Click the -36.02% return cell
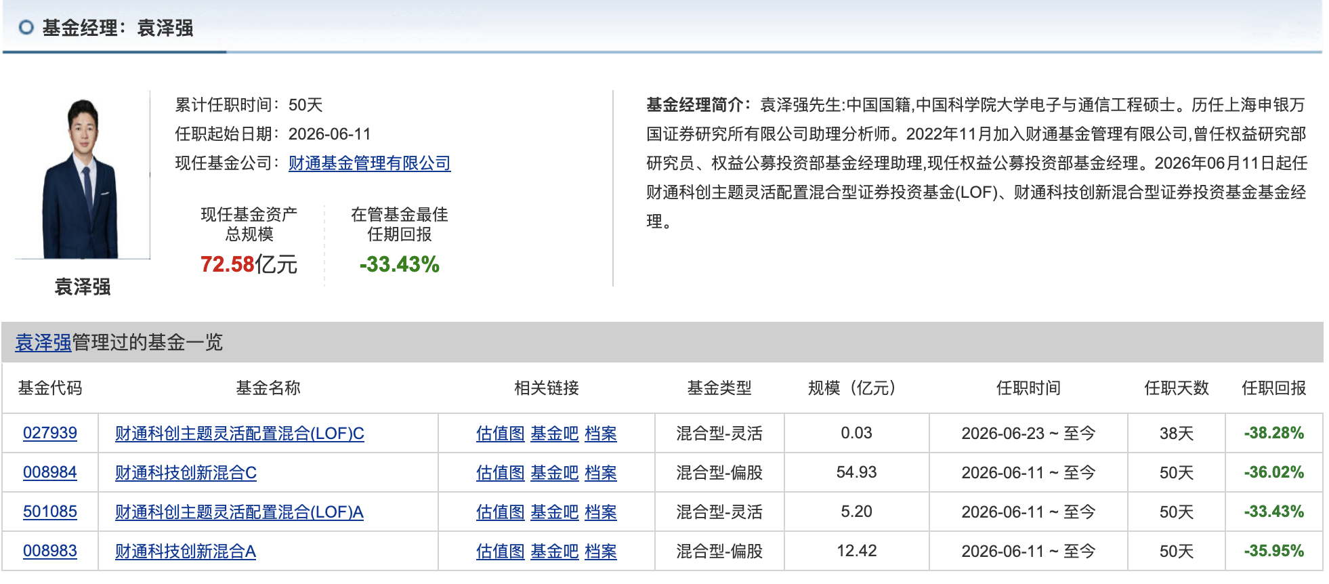Image resolution: width=1329 pixels, height=584 pixels. click(1274, 472)
